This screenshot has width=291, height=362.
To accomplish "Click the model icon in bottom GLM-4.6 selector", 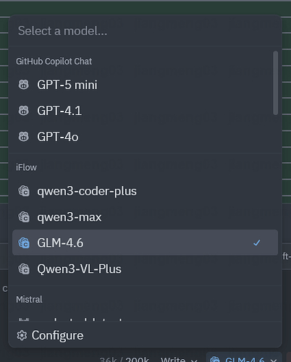I will point(215,360).
